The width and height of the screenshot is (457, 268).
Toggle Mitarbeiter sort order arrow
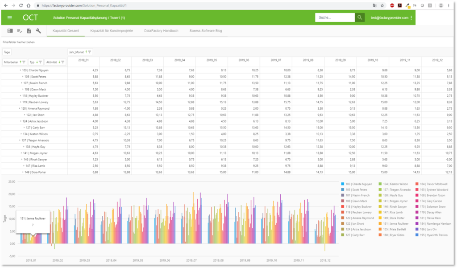click(x=21, y=62)
